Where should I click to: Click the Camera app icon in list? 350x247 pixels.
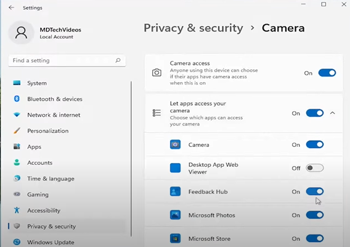click(175, 144)
